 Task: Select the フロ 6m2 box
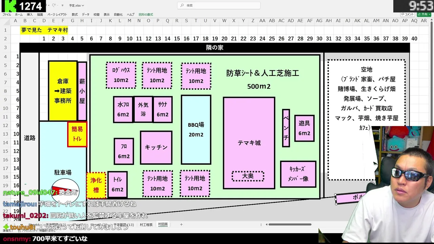pos(124,151)
